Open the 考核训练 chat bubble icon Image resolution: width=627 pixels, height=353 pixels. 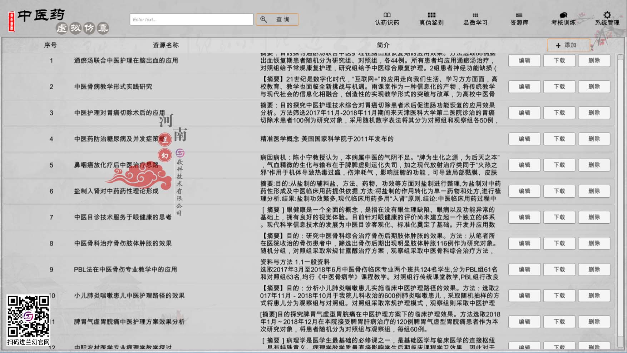(x=563, y=15)
